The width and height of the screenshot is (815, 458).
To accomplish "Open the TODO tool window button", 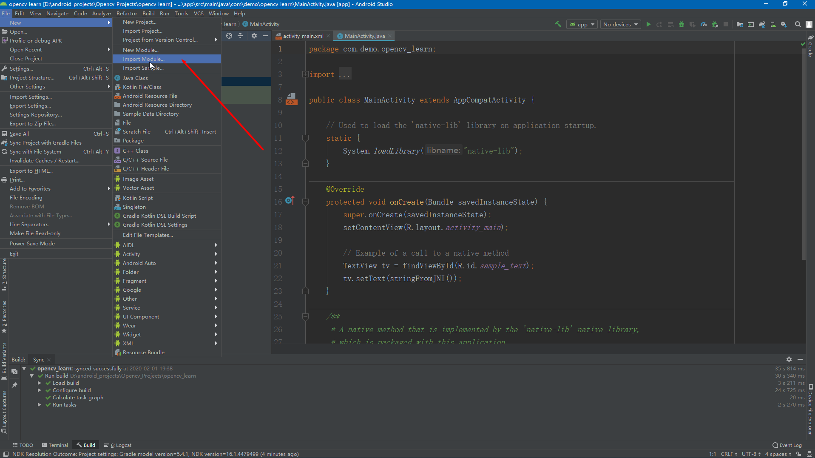I will [23, 445].
